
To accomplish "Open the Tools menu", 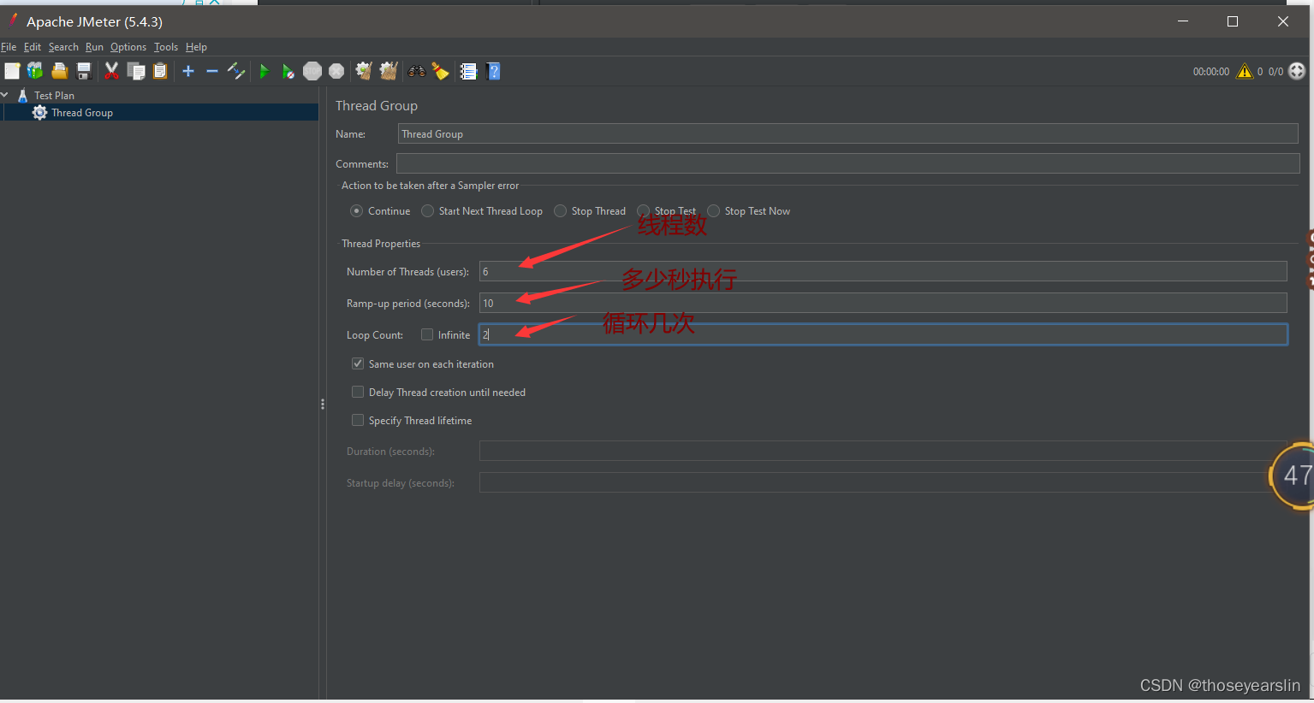I will (166, 47).
